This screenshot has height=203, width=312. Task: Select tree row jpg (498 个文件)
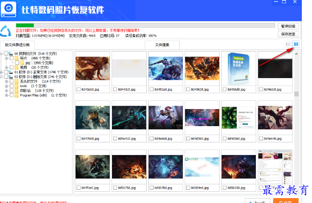click(39, 63)
